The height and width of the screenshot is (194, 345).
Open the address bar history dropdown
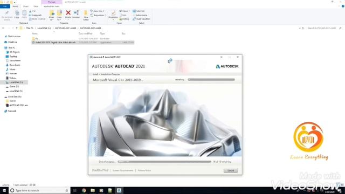point(300,28)
